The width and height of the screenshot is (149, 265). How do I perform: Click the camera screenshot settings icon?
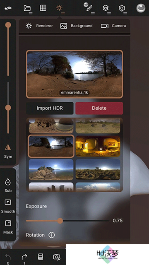click(57, 257)
